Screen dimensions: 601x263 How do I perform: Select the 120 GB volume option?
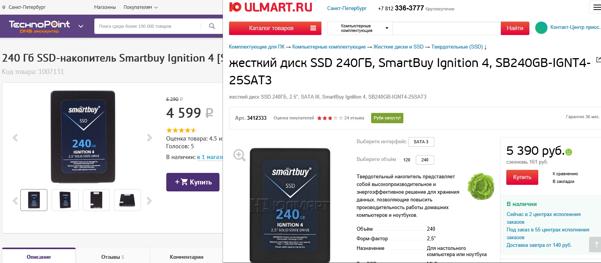(x=407, y=160)
